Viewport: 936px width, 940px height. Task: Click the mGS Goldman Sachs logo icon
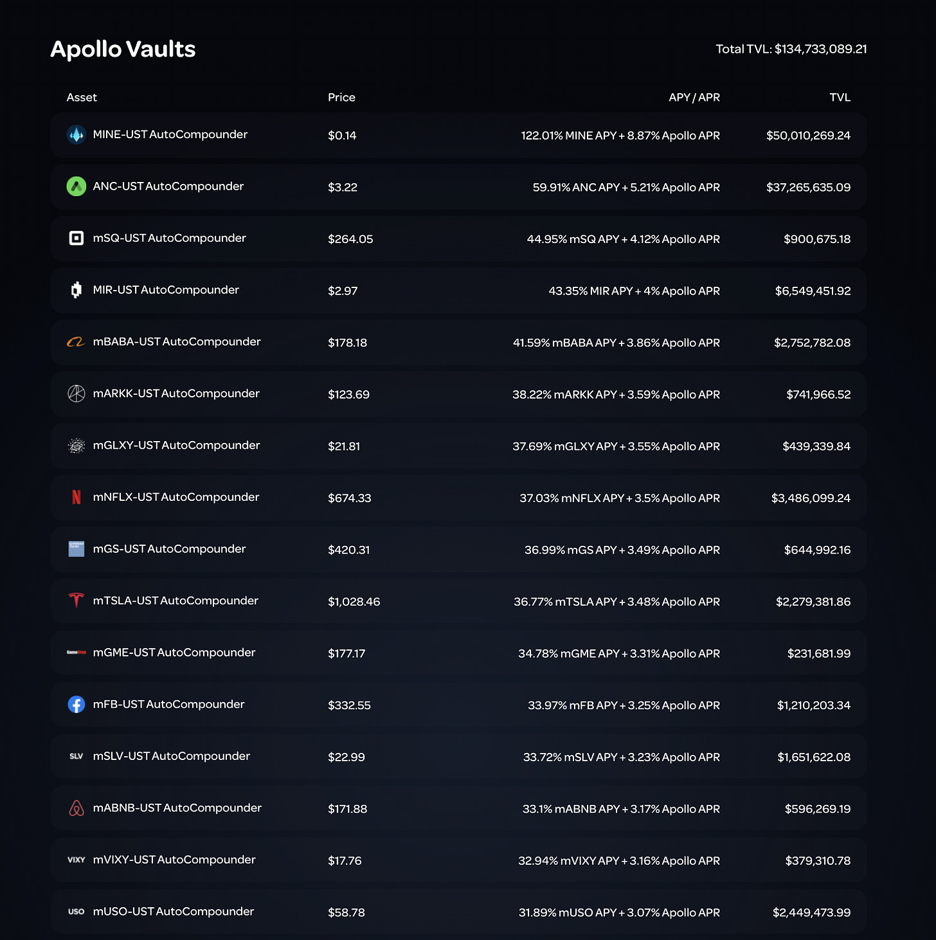pyautogui.click(x=76, y=549)
